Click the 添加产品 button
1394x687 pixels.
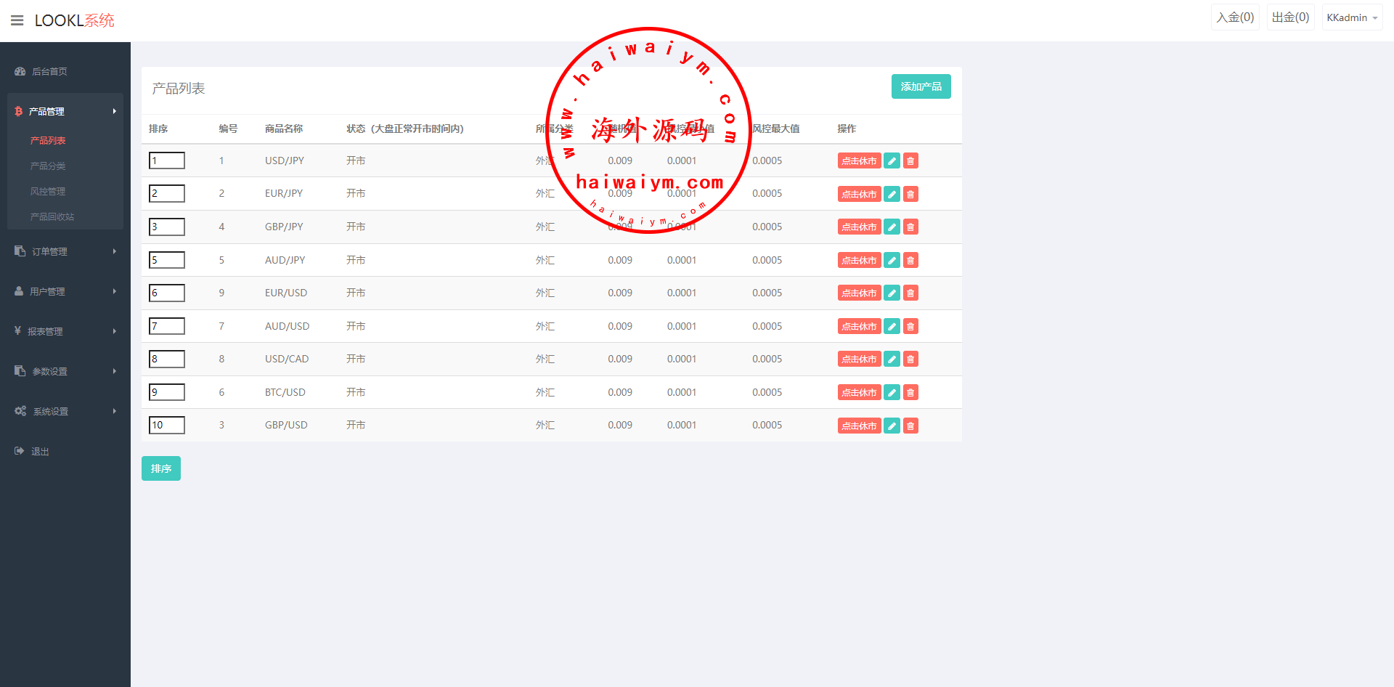pyautogui.click(x=921, y=86)
